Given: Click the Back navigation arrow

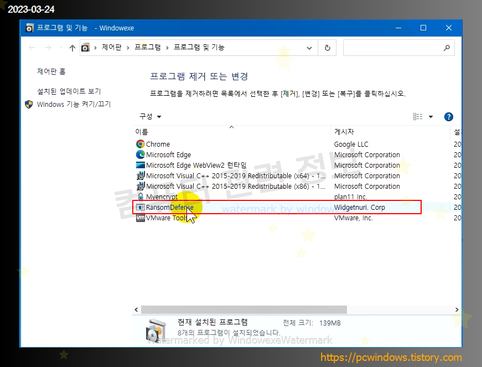Looking at the screenshot, I should tap(32, 48).
